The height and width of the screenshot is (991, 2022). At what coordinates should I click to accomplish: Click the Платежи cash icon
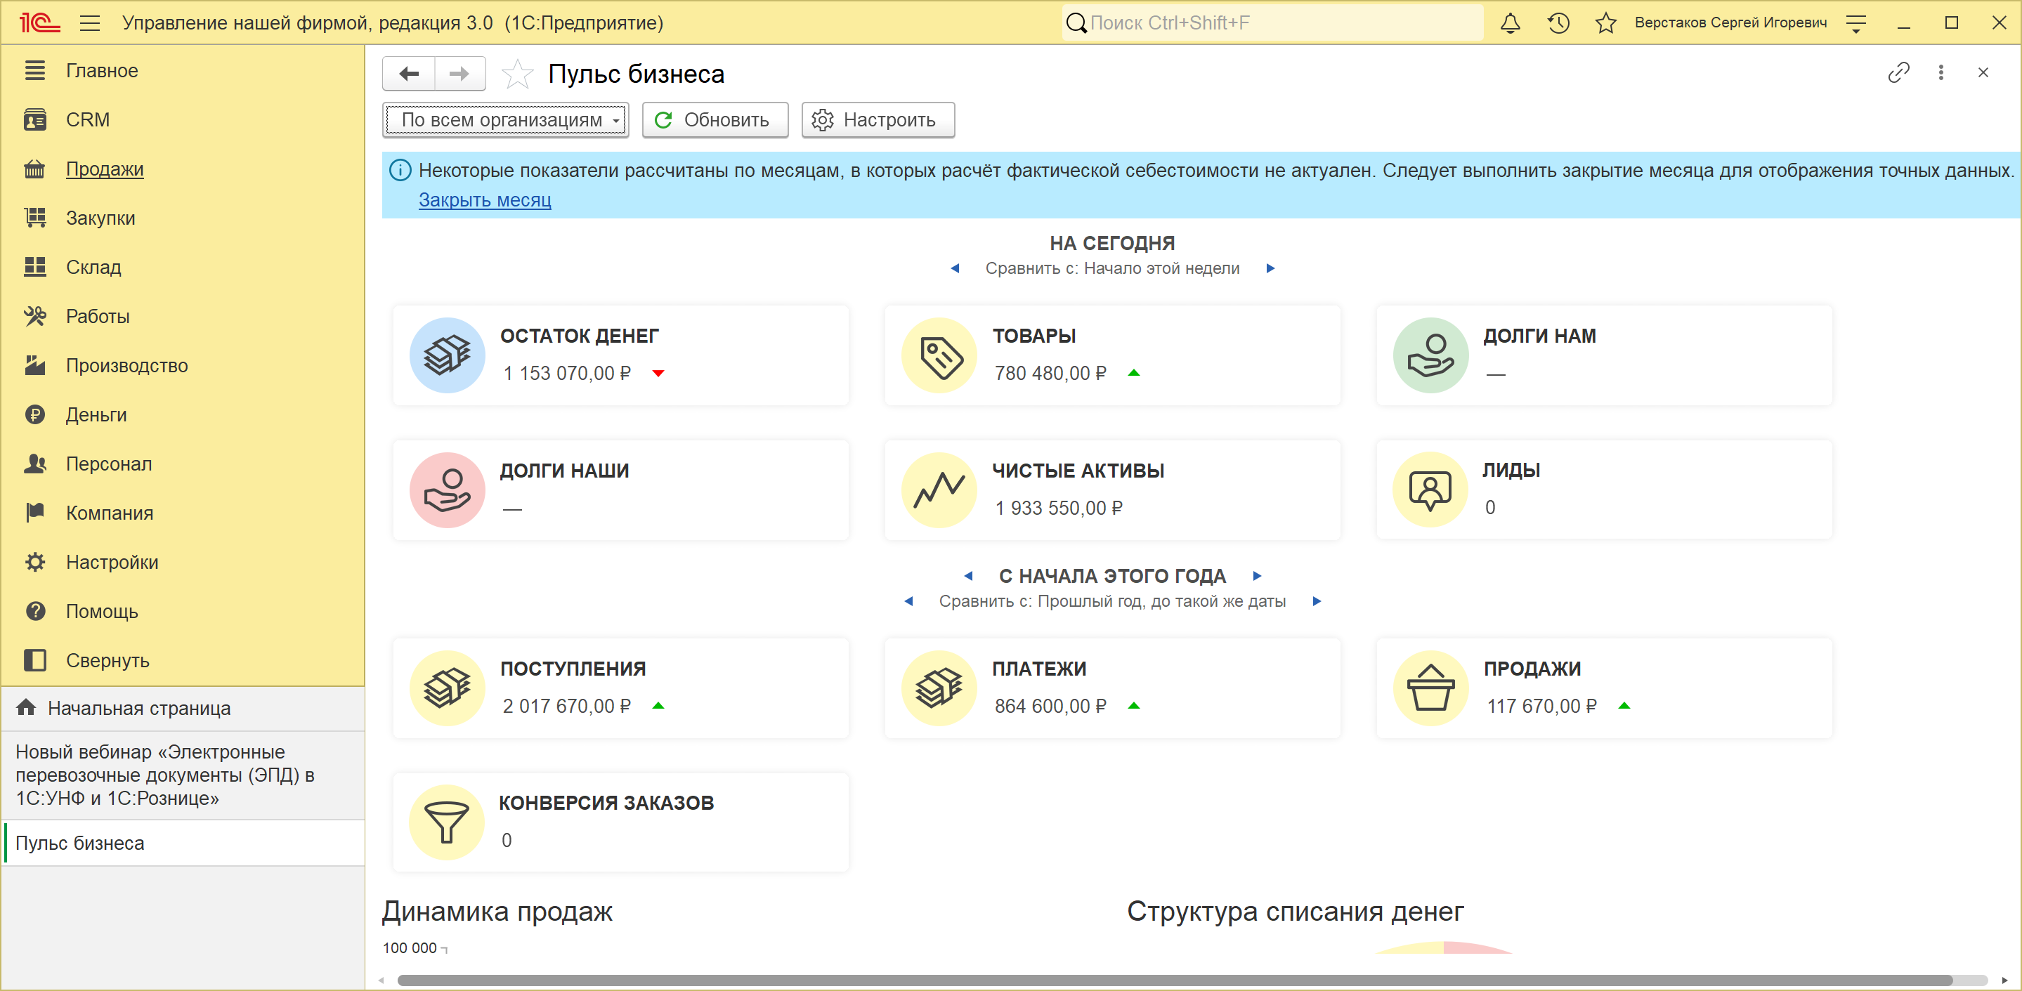click(x=939, y=688)
